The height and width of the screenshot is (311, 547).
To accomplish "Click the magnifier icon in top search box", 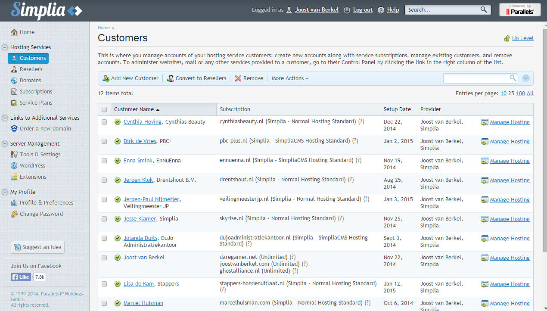I will pyautogui.click(x=484, y=9).
